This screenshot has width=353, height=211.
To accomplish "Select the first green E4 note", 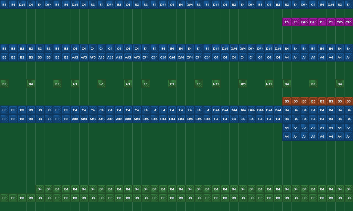I will coord(146,84).
